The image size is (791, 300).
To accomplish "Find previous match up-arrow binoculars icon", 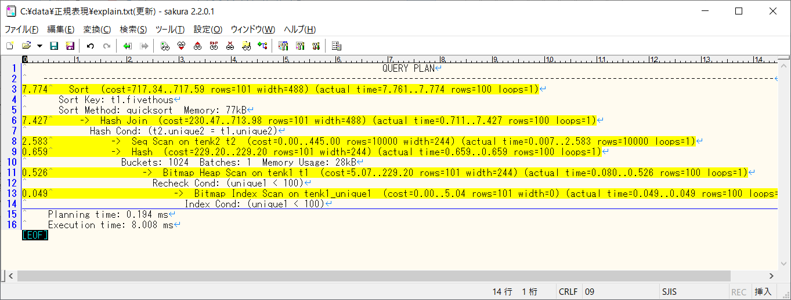I will tap(197, 46).
